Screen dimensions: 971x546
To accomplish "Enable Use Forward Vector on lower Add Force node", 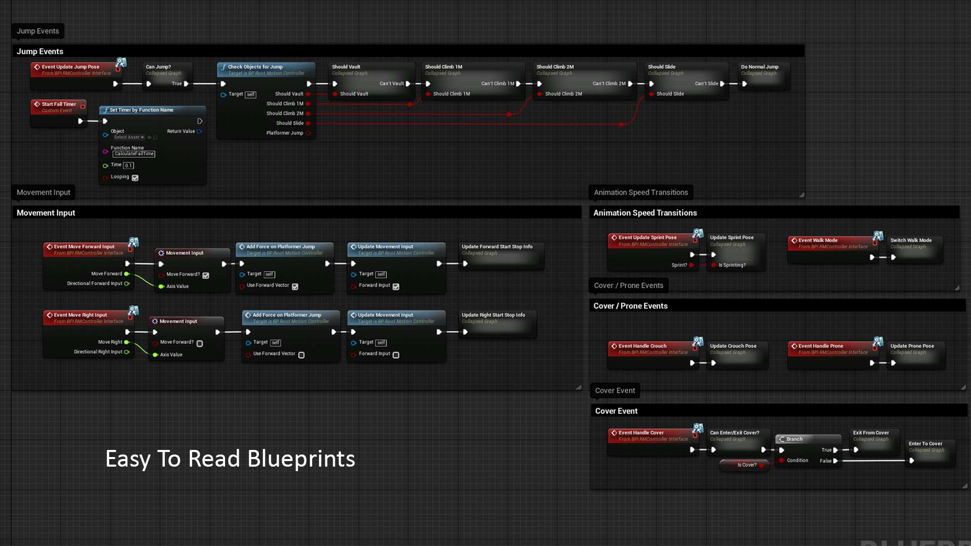I will coord(301,355).
